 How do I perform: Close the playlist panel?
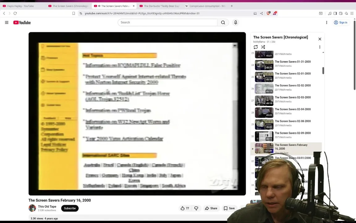point(320,39)
